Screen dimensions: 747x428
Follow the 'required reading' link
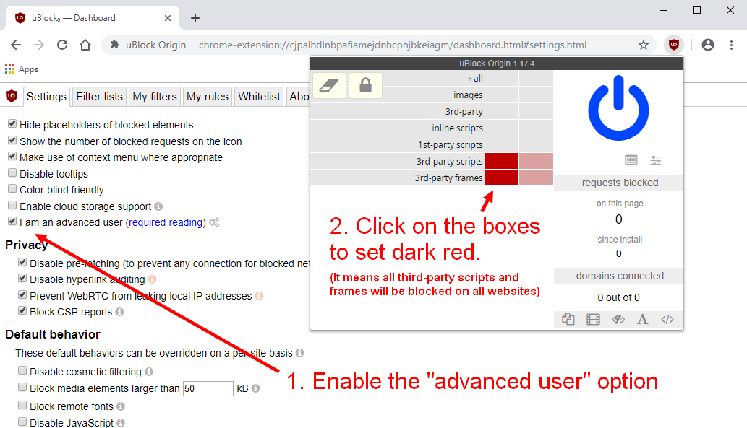[x=166, y=222]
